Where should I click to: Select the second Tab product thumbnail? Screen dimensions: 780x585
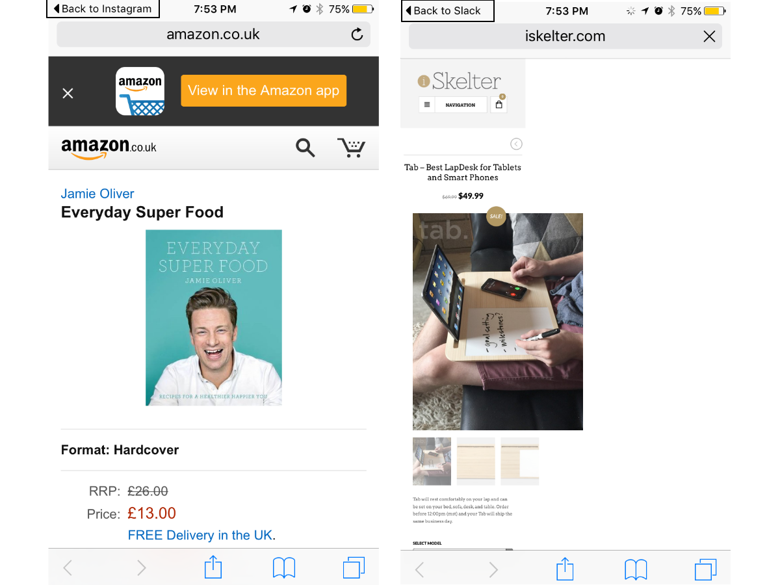click(476, 461)
